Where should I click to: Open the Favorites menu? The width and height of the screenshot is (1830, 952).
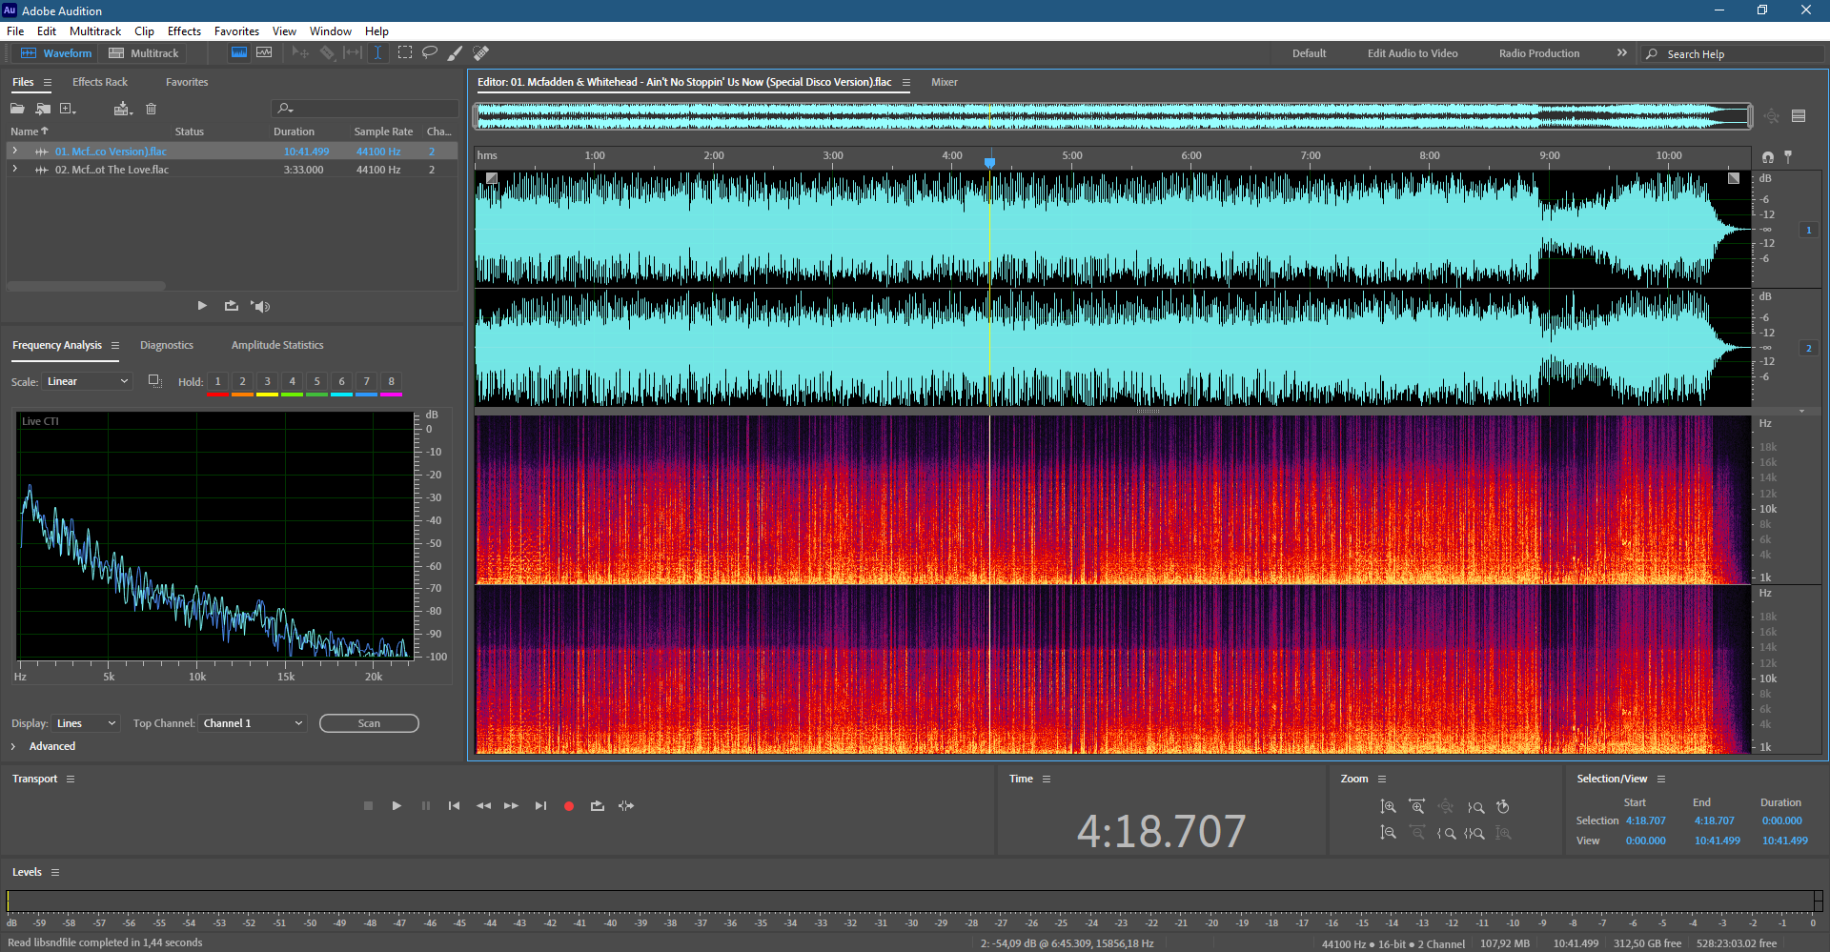coord(236,31)
